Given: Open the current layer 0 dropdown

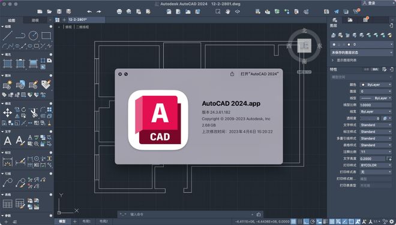Looking at the screenshot, I should (362, 44).
